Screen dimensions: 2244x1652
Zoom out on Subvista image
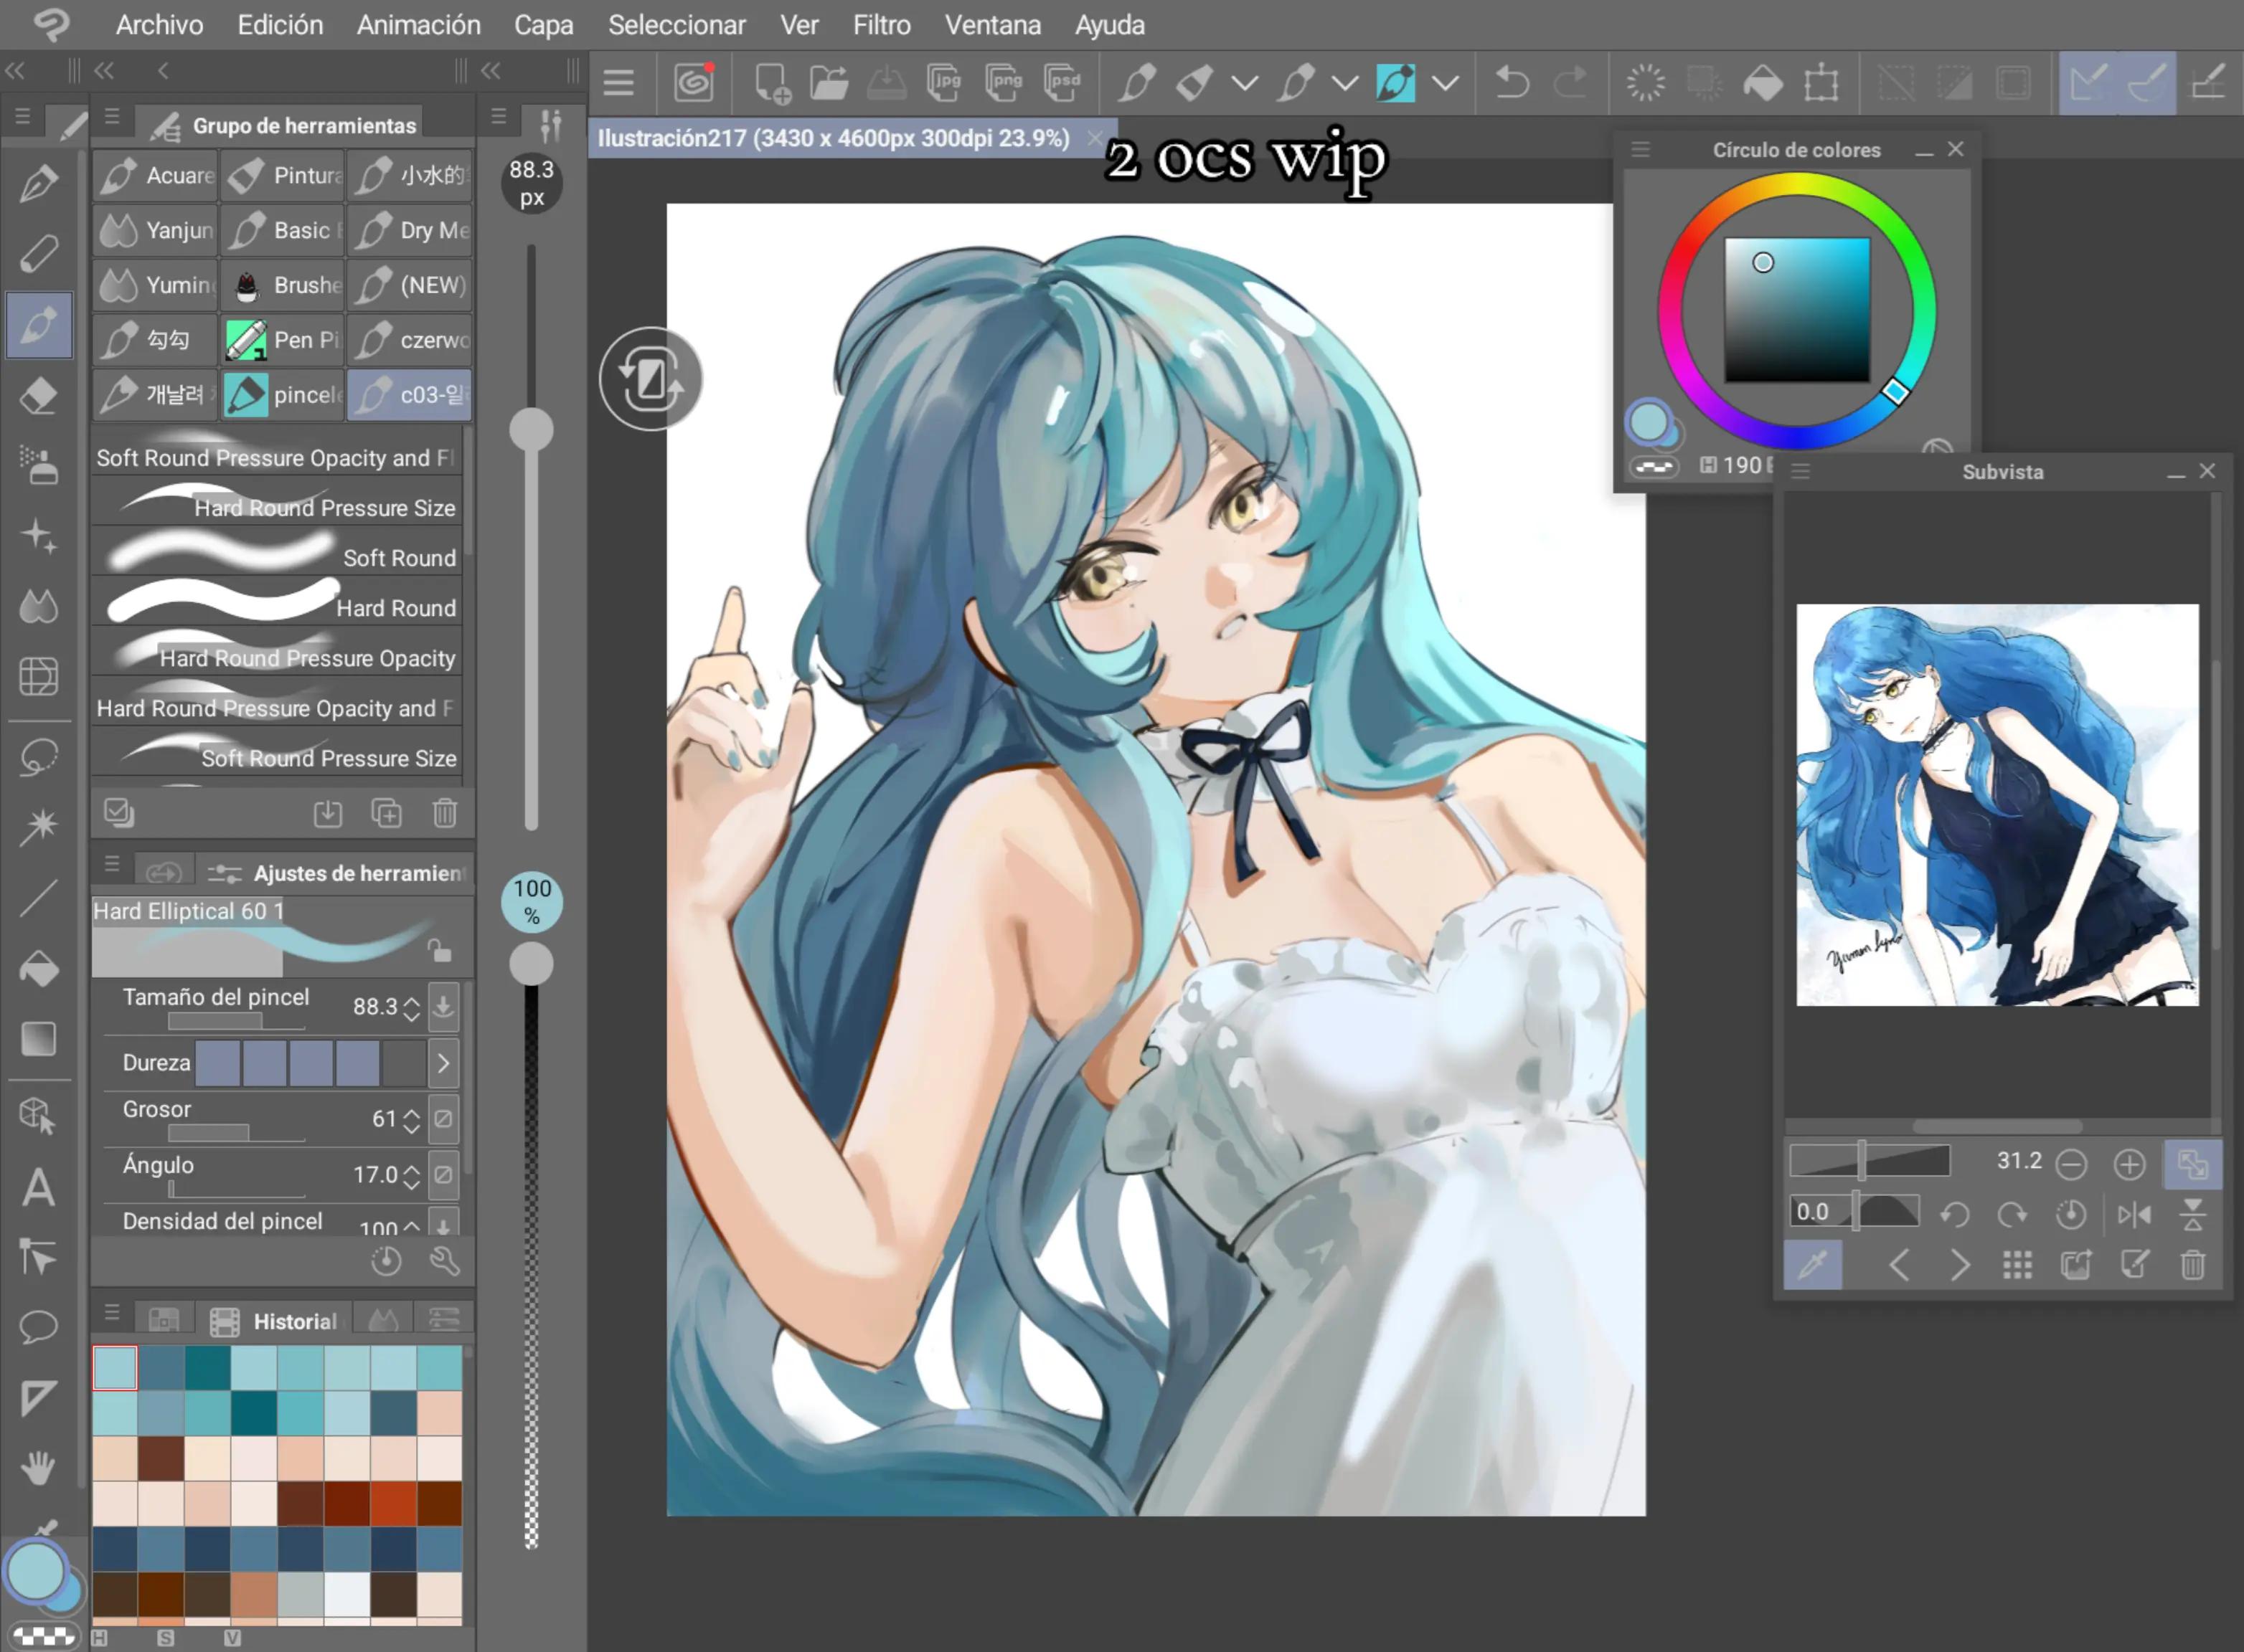pos(2071,1163)
